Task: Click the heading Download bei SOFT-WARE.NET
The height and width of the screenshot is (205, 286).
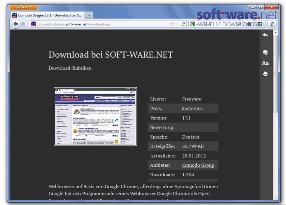Action: [111, 55]
